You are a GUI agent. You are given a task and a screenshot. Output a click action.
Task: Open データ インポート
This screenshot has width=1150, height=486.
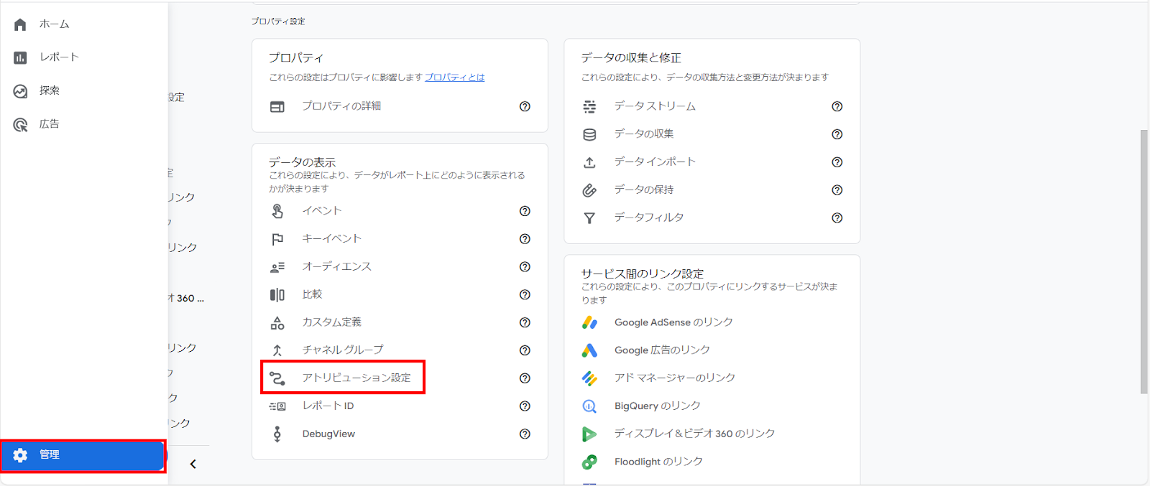coord(655,162)
